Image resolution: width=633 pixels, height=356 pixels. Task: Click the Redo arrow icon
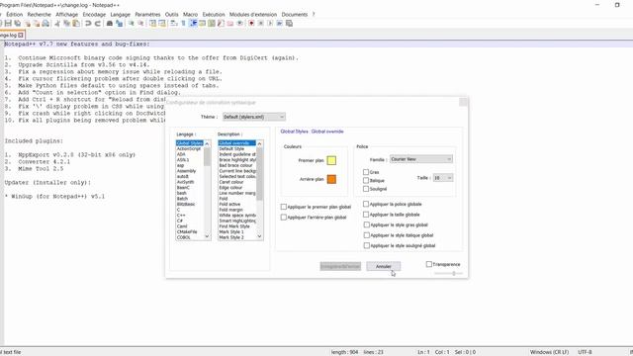97,24
